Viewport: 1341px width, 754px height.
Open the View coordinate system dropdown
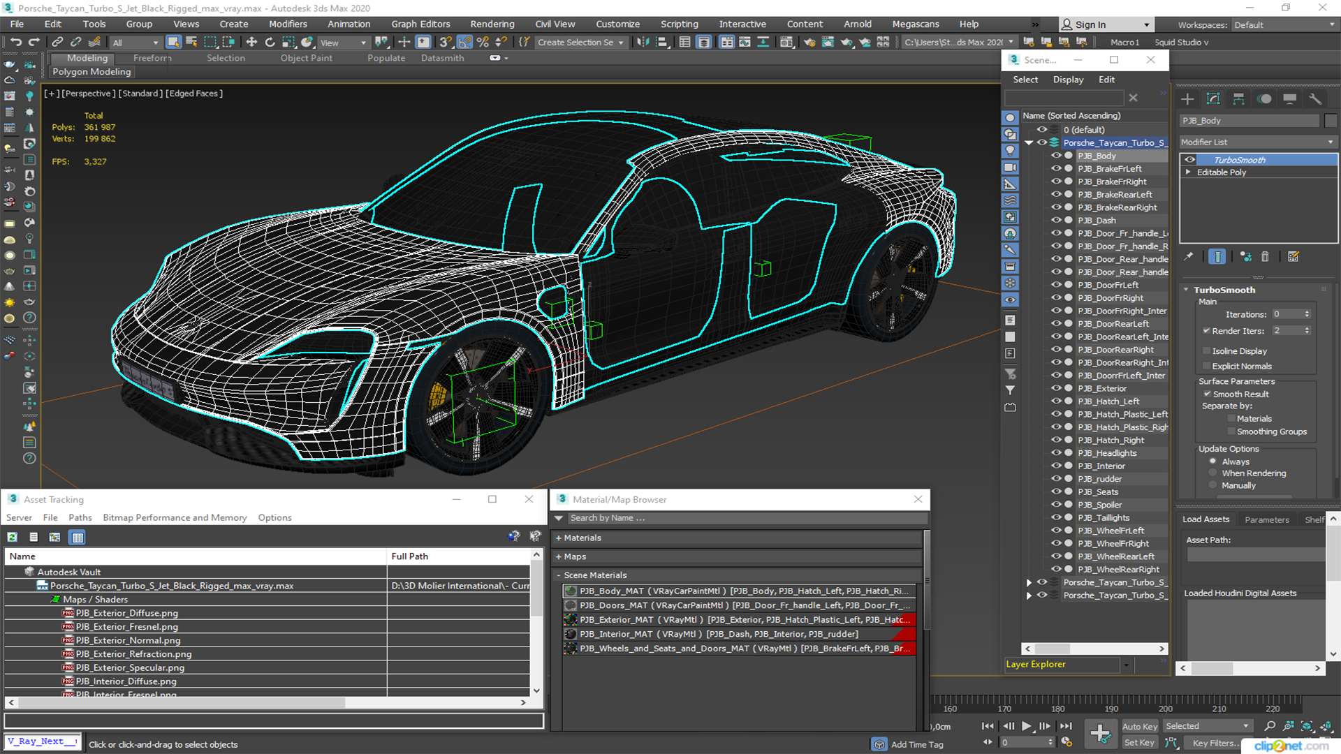pos(343,43)
